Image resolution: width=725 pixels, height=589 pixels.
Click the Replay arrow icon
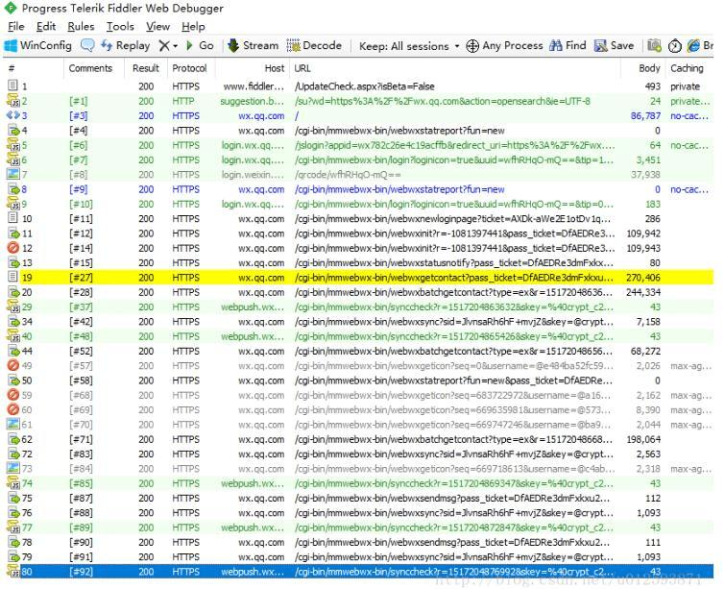[x=107, y=46]
